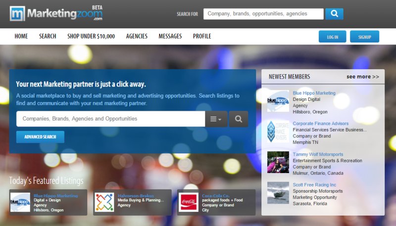Click the 'packaged foods + Food' text

(x=222, y=200)
